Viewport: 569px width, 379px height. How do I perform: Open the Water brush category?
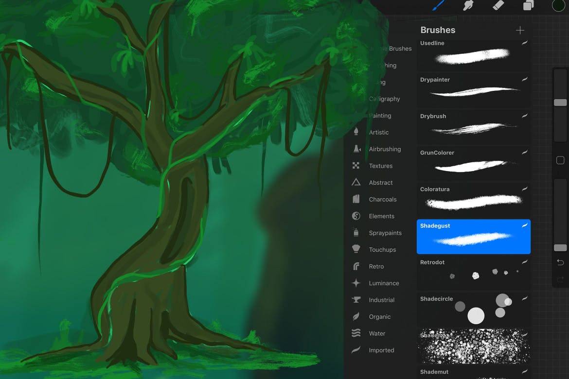377,334
